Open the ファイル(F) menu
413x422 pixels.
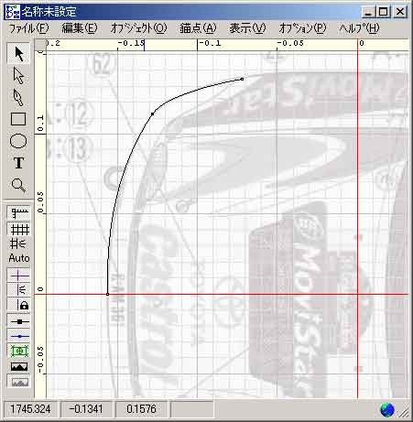tap(29, 28)
